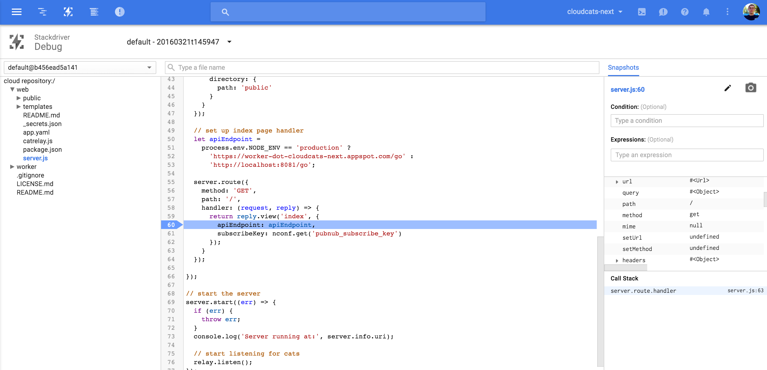Activate Cloud Shell terminal icon

[642, 12]
